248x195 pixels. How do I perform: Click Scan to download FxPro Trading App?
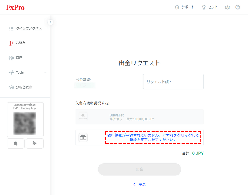coord(24,106)
